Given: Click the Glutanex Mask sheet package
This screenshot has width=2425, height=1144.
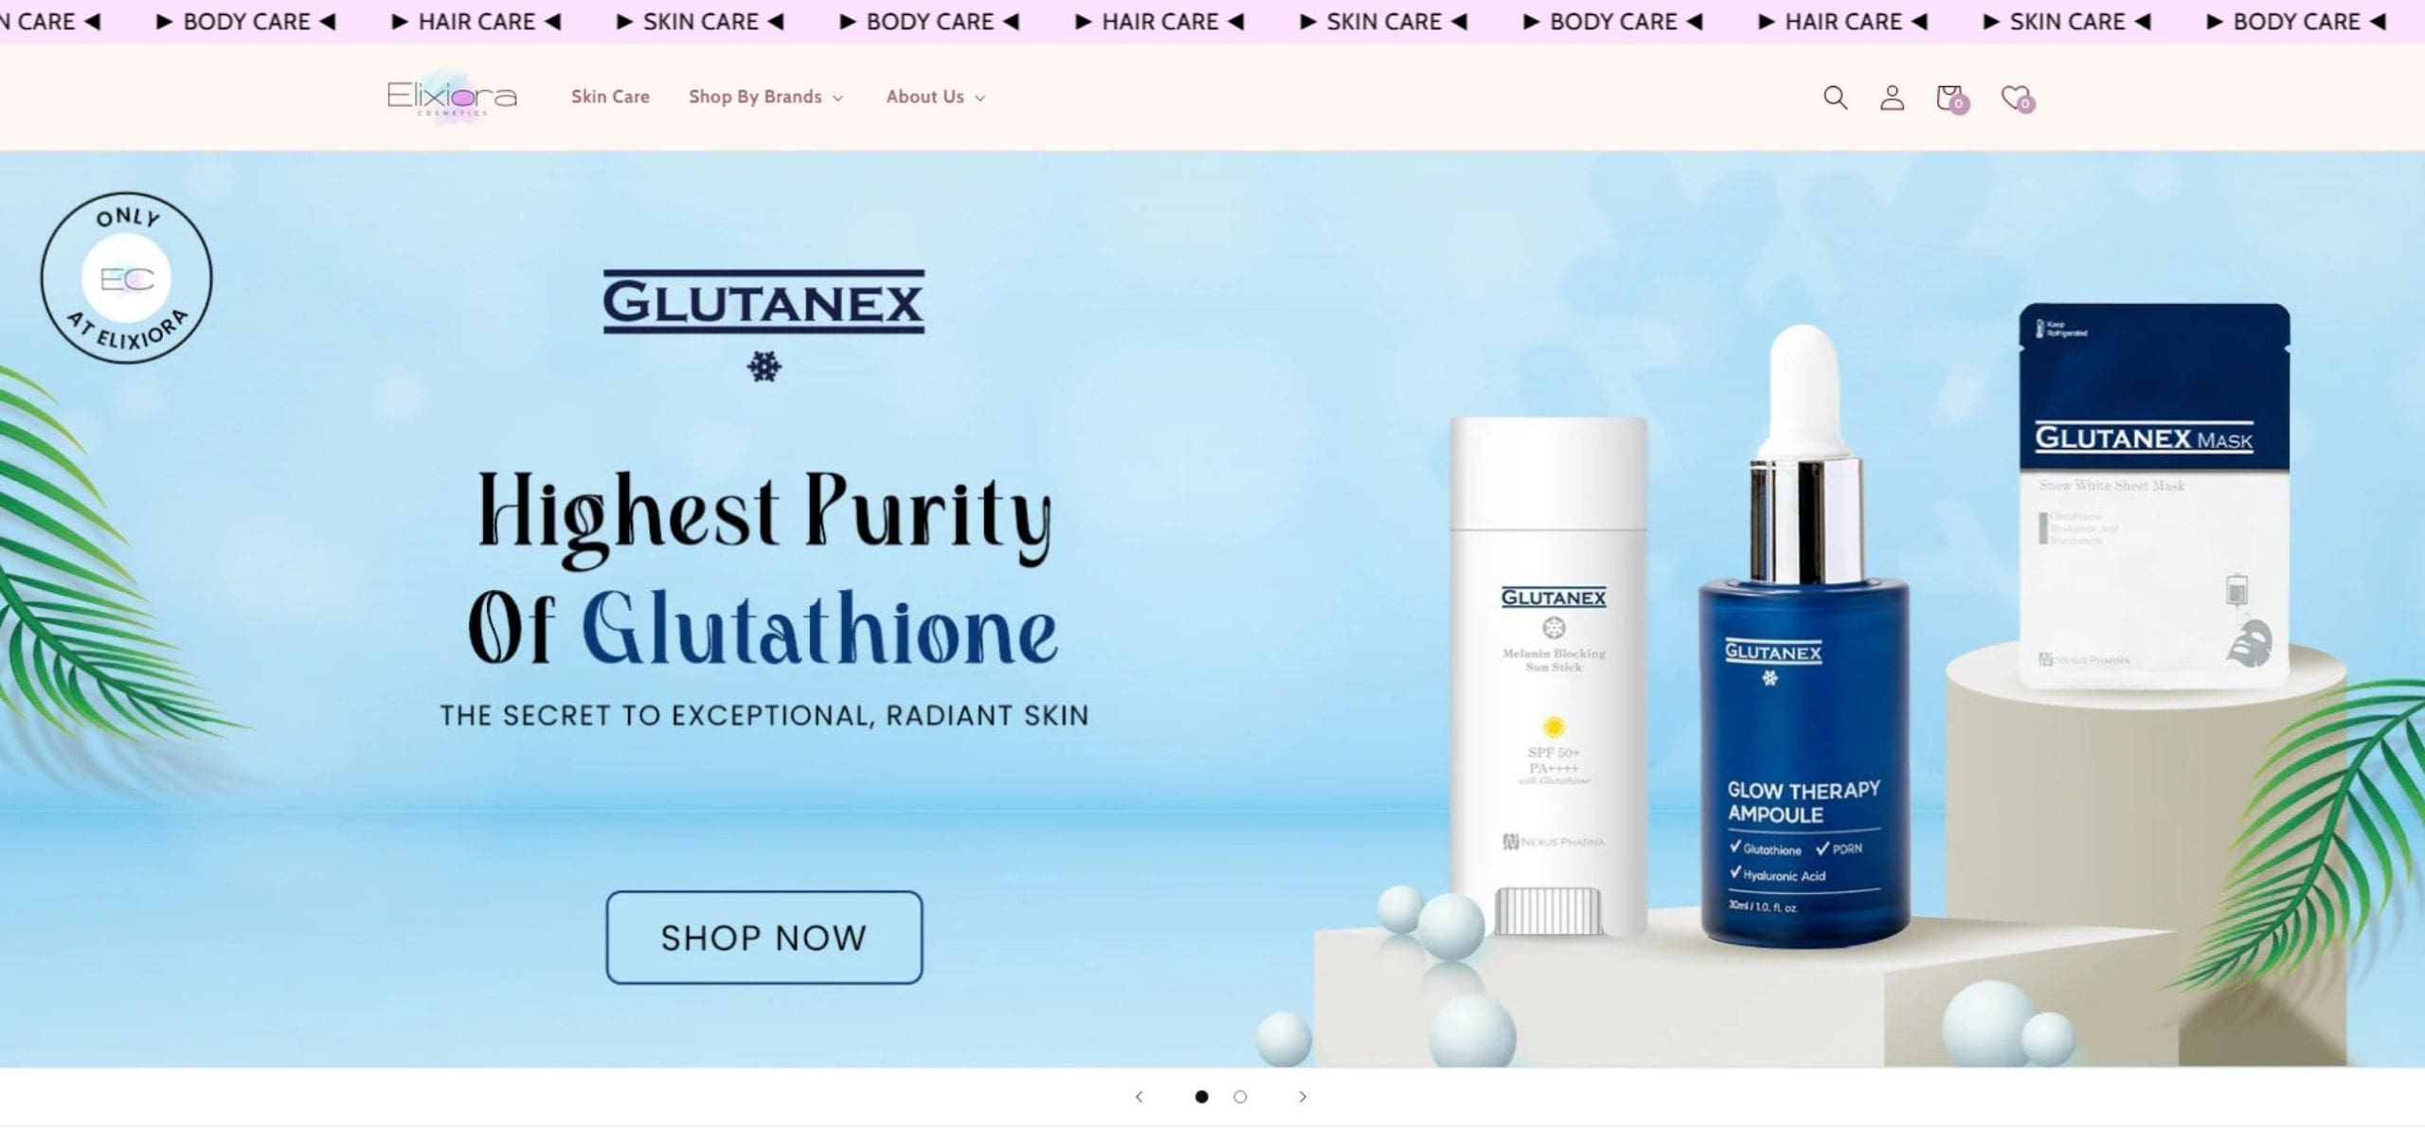Looking at the screenshot, I should [2155, 497].
